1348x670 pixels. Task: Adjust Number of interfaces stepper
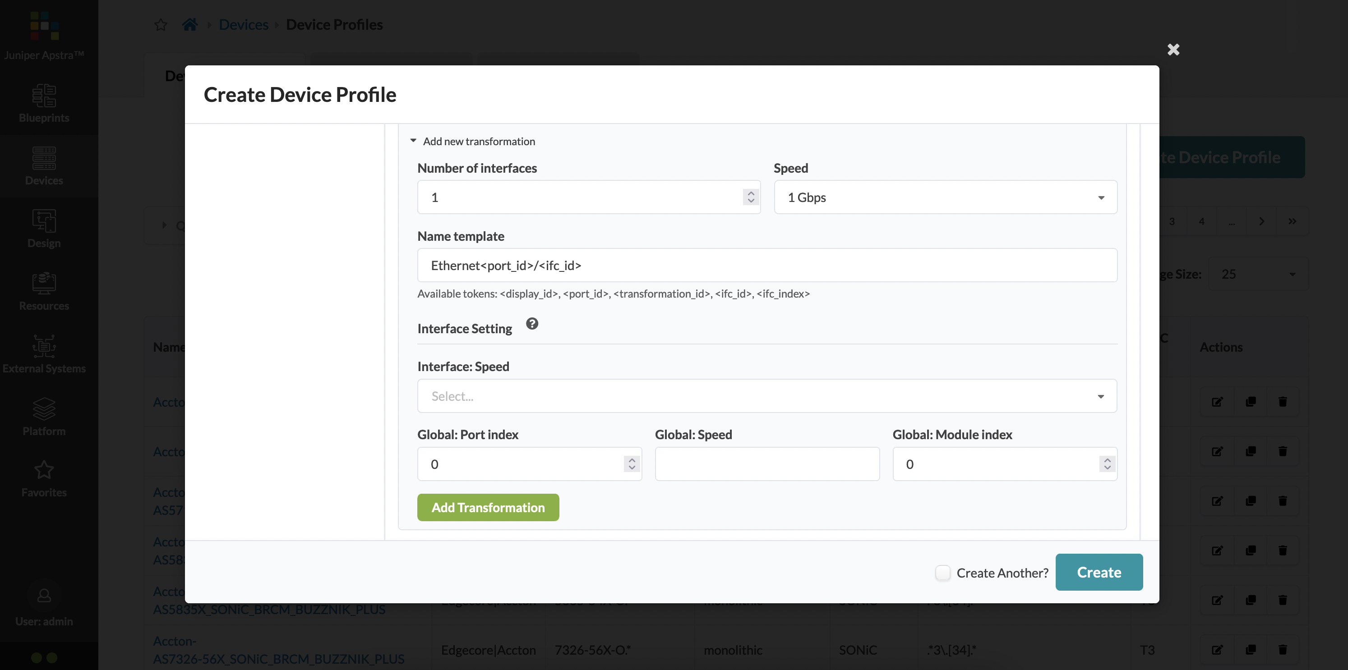coord(750,197)
